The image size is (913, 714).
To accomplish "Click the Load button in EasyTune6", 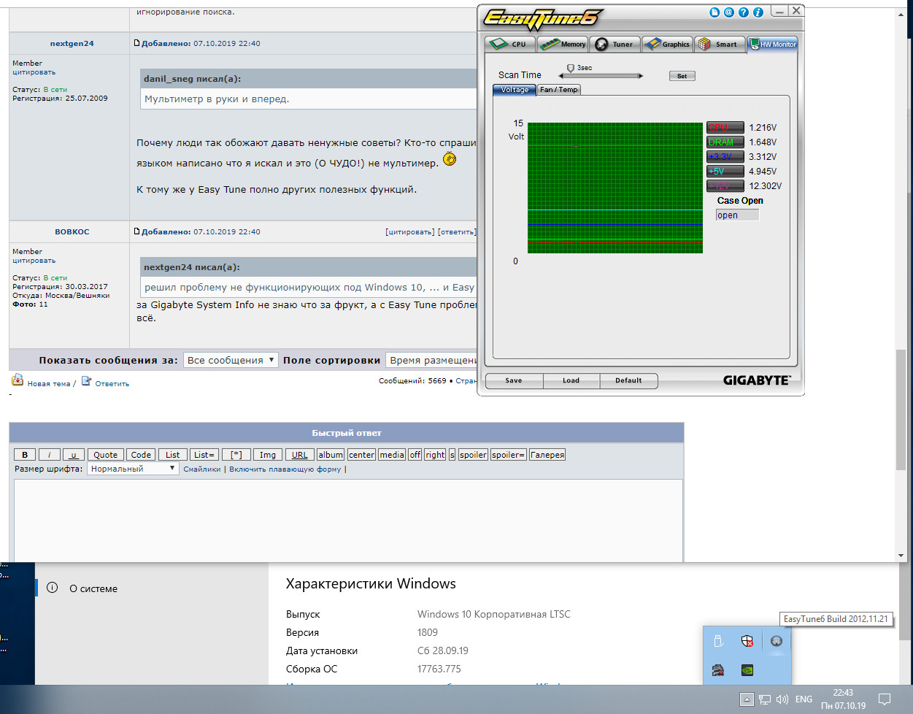I will (571, 380).
